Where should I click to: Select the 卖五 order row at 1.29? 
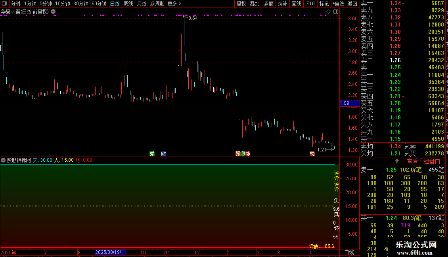point(402,39)
